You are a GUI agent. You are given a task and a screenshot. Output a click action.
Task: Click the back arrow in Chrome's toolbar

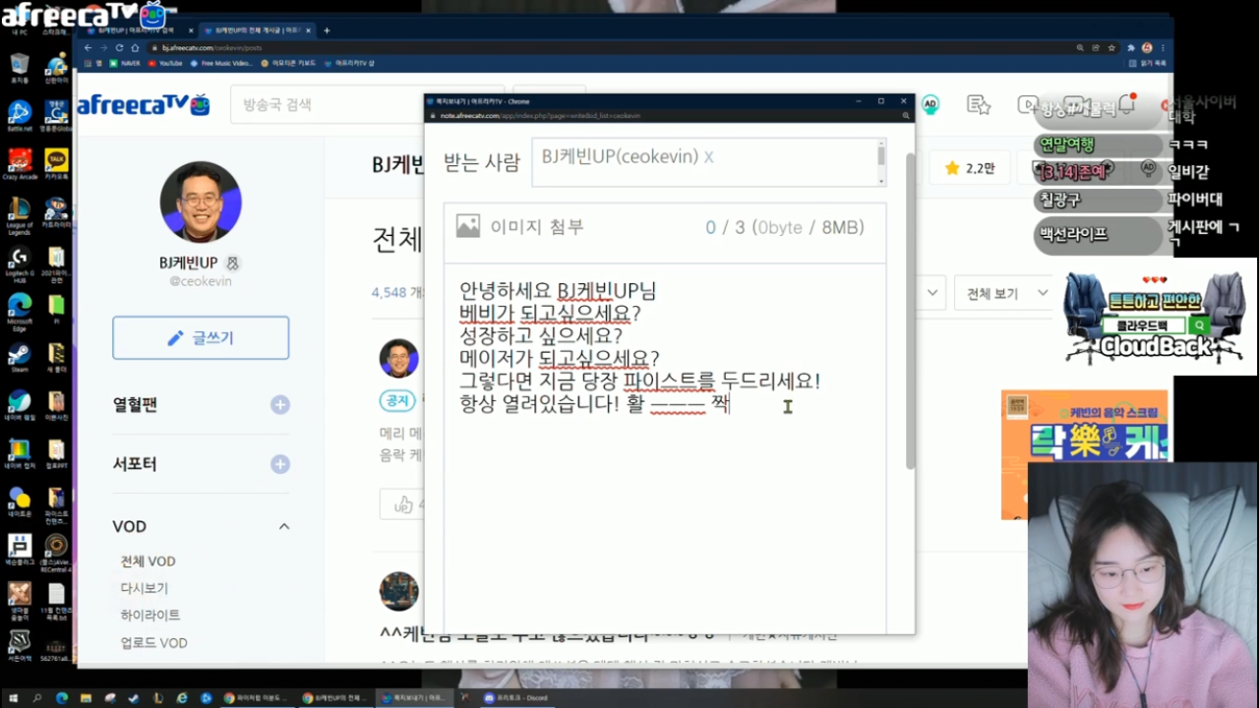click(89, 47)
